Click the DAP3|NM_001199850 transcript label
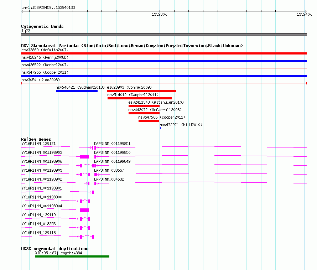The width and height of the screenshot is (317, 270). coord(112,153)
